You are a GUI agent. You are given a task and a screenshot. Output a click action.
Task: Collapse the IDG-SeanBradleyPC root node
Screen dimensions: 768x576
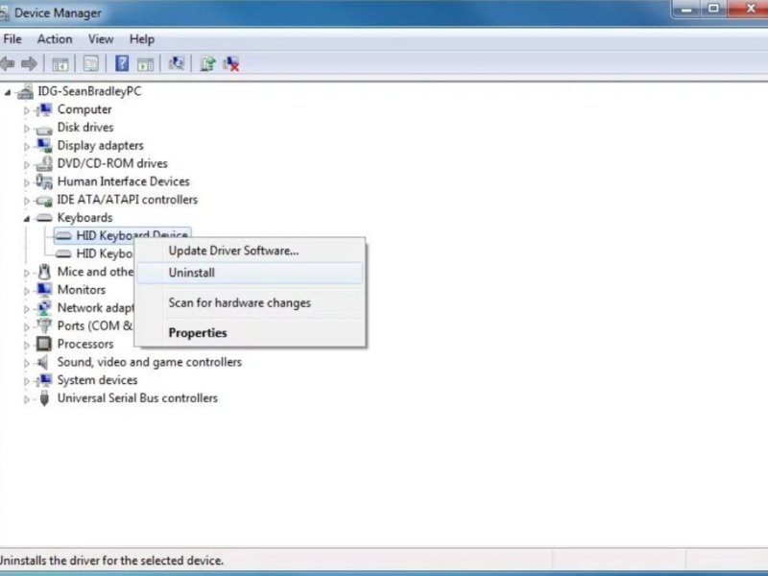[9, 92]
